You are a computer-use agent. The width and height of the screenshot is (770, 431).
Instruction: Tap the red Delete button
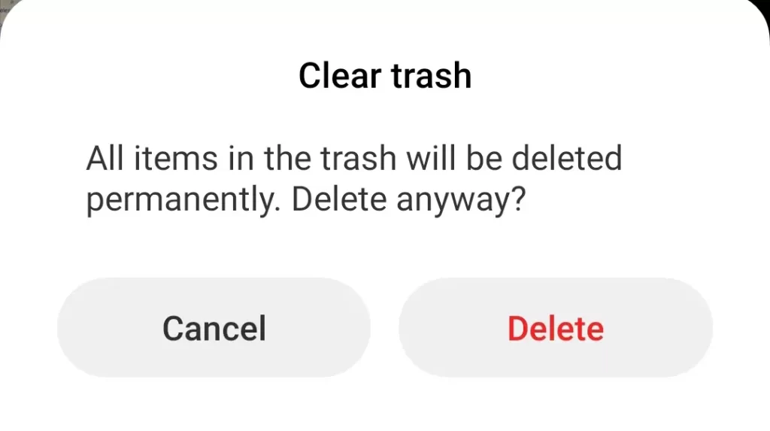pos(556,327)
